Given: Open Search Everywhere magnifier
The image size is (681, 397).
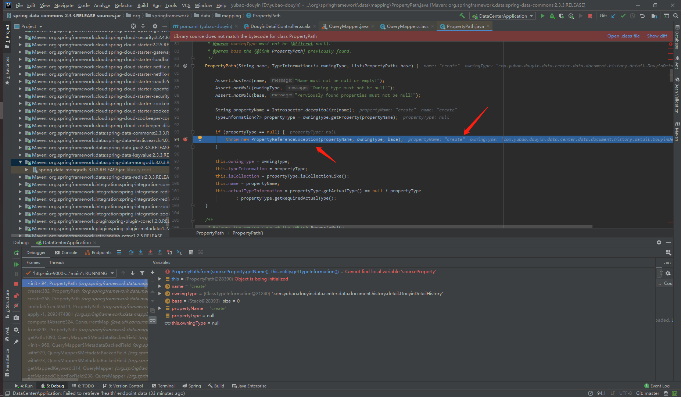Looking at the screenshot, I should pyautogui.click(x=675, y=16).
